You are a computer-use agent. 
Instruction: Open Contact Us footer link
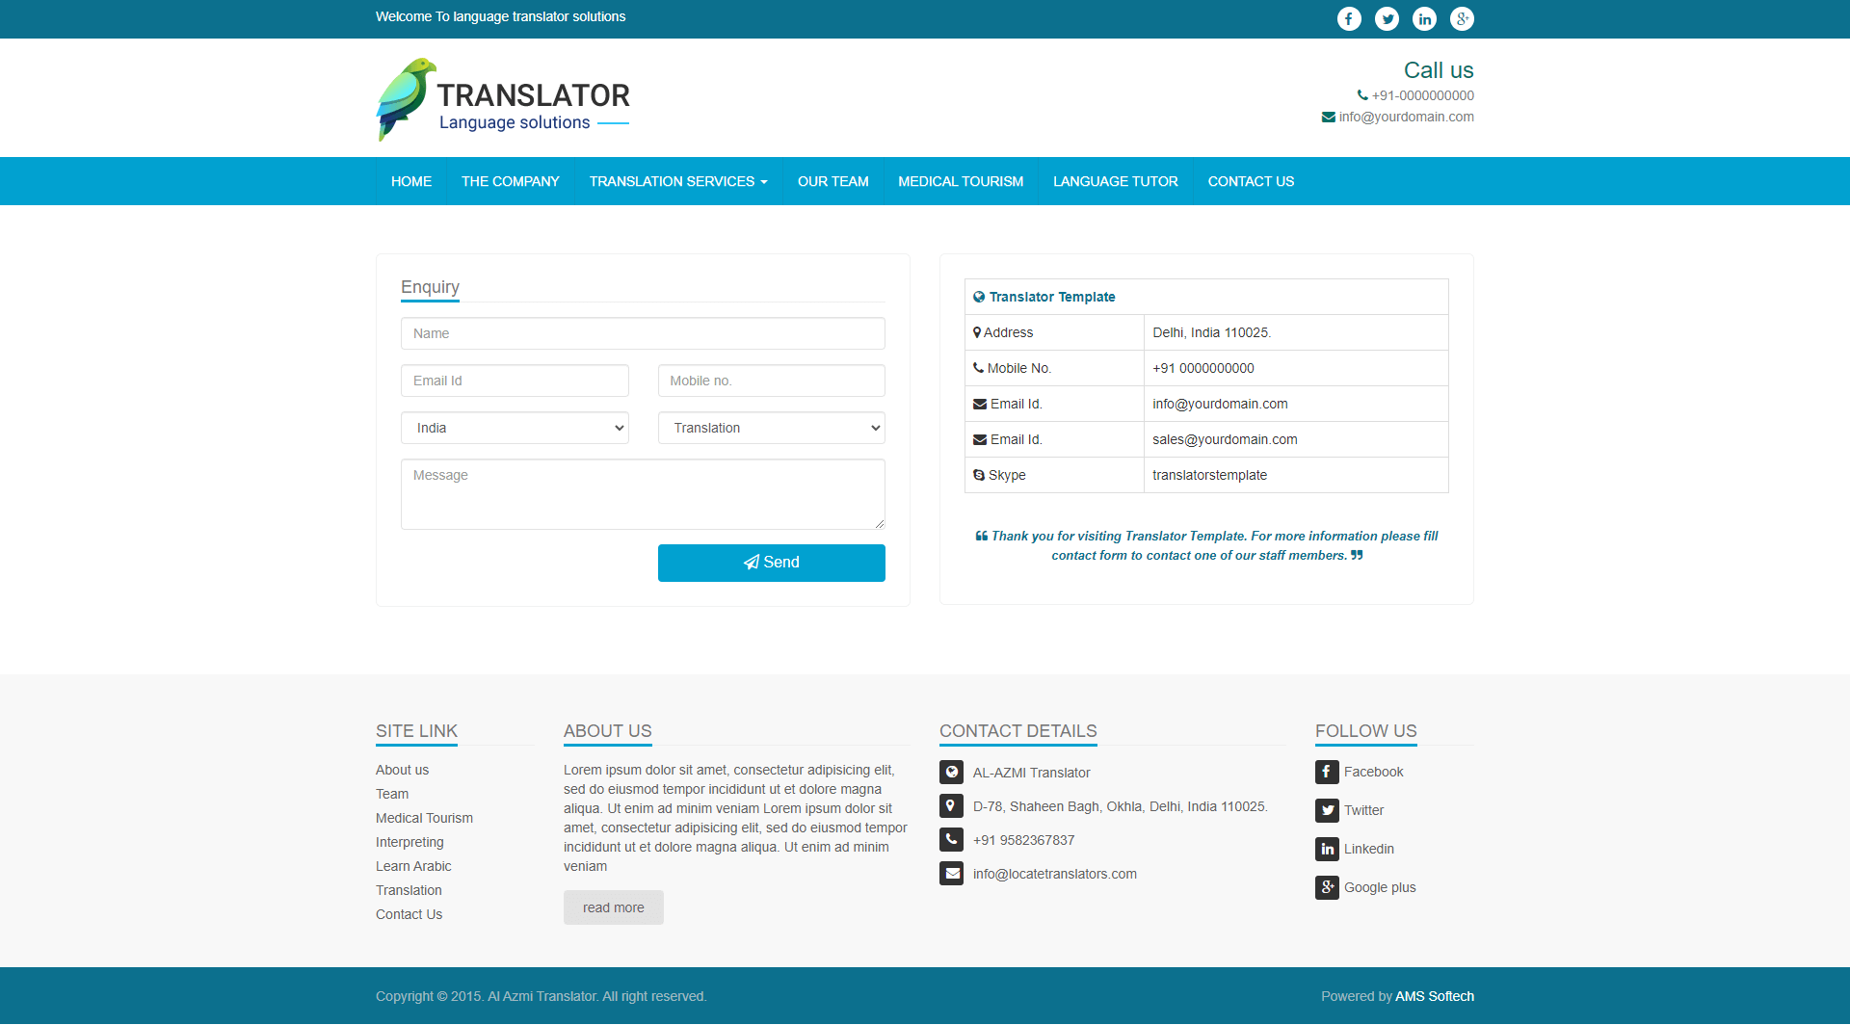pos(409,914)
